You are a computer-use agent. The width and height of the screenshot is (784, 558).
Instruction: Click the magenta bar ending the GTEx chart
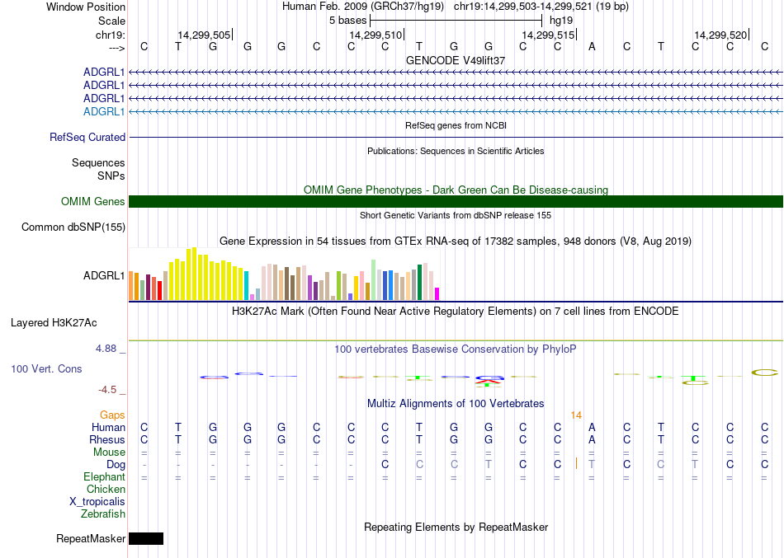pos(437,293)
